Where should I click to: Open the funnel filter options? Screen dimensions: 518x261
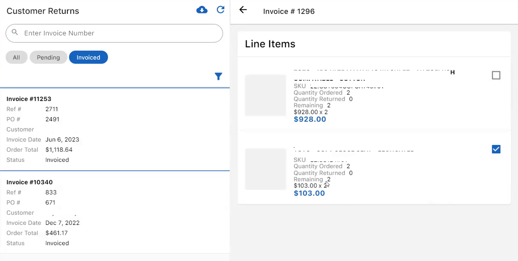tap(218, 76)
